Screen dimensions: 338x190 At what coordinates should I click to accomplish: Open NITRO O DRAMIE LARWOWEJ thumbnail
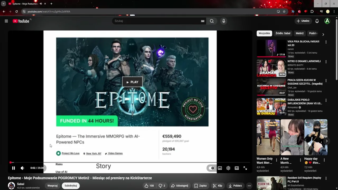click(271, 68)
